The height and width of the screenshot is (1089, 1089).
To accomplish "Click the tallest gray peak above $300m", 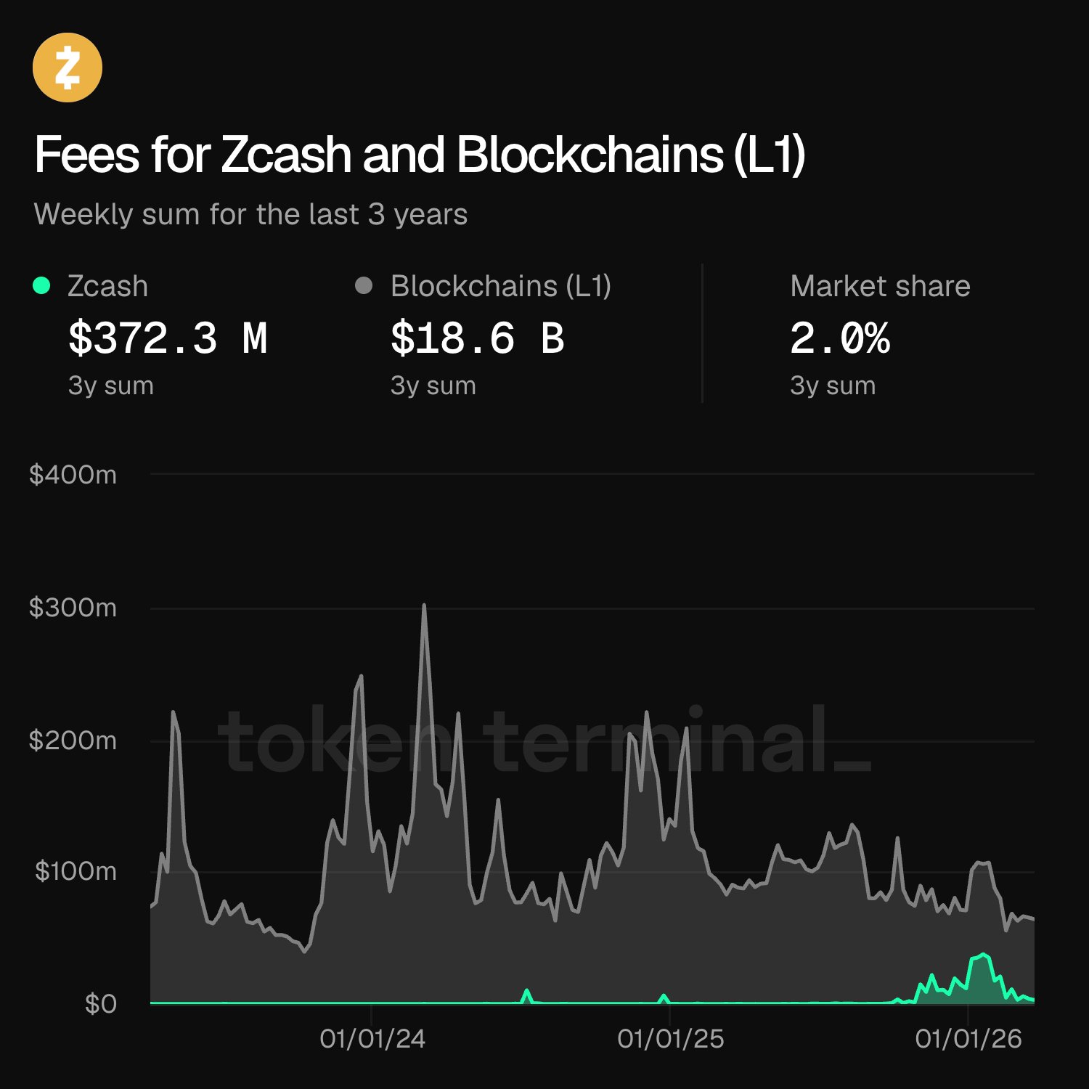I will tap(424, 605).
